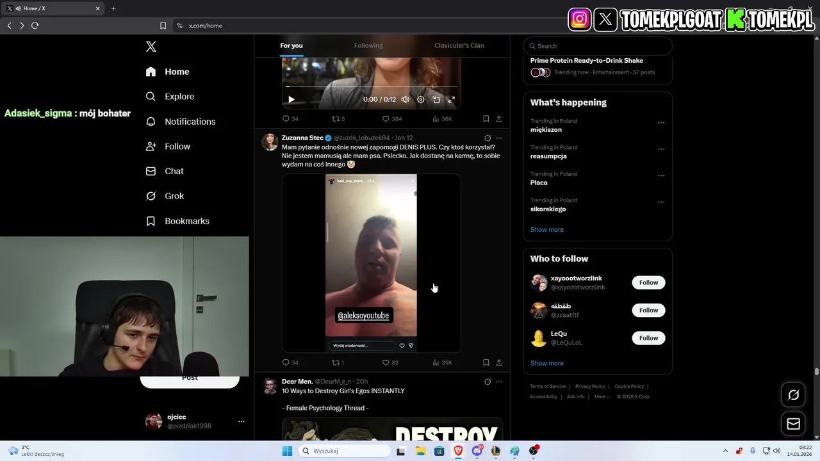Open Notifications in the sidebar
This screenshot has width=820, height=461.
[x=181, y=122]
